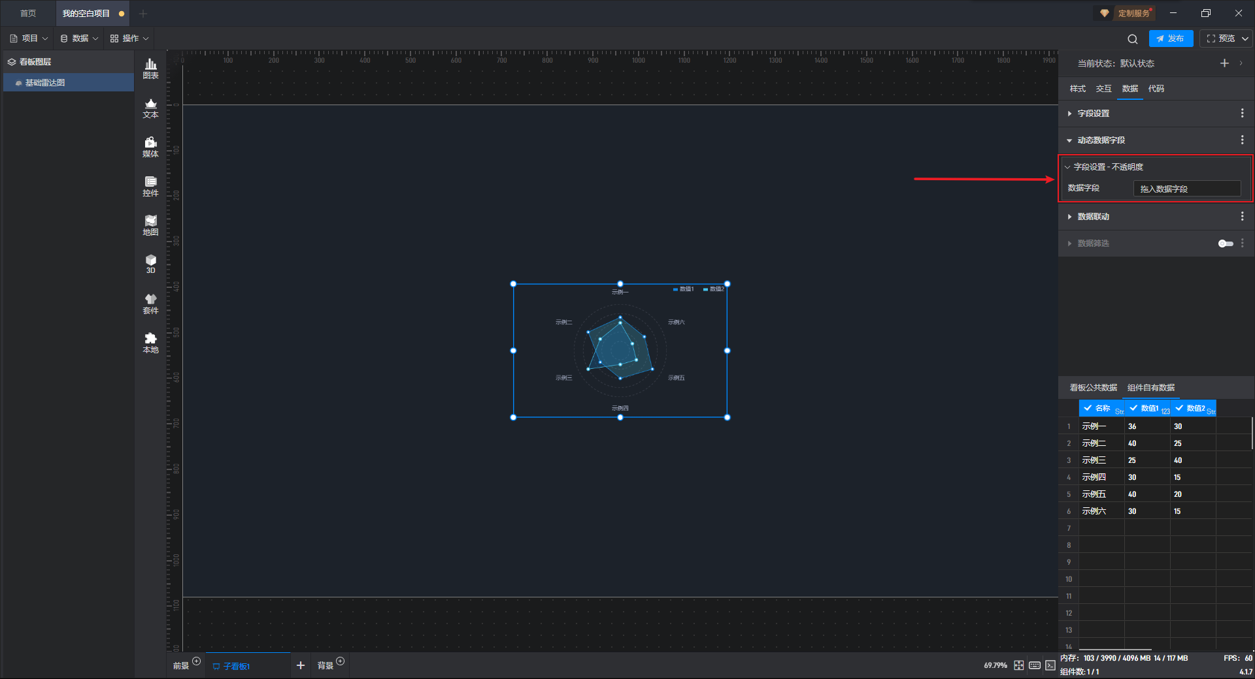
Task: Collapse the 字段设置 - 不透明度 group
Action: [x=1067, y=167]
